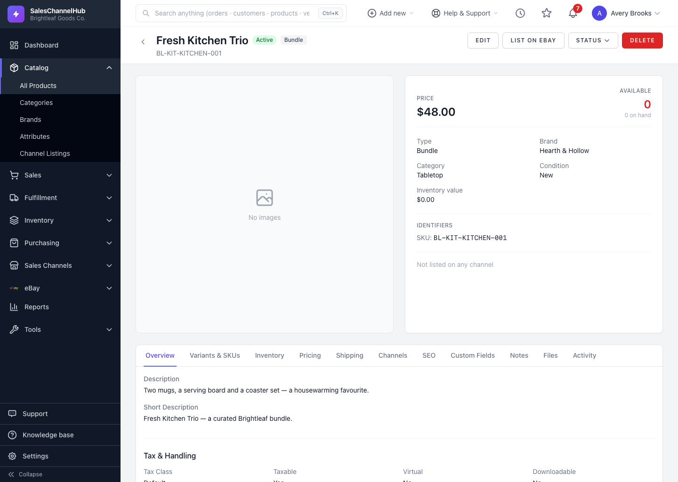Screen dimensions: 678x482
Task: Expand the eBay section chevron
Action: (109, 288)
